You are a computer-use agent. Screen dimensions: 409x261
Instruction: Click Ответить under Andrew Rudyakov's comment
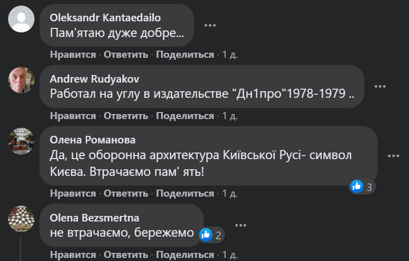[x=126, y=116]
